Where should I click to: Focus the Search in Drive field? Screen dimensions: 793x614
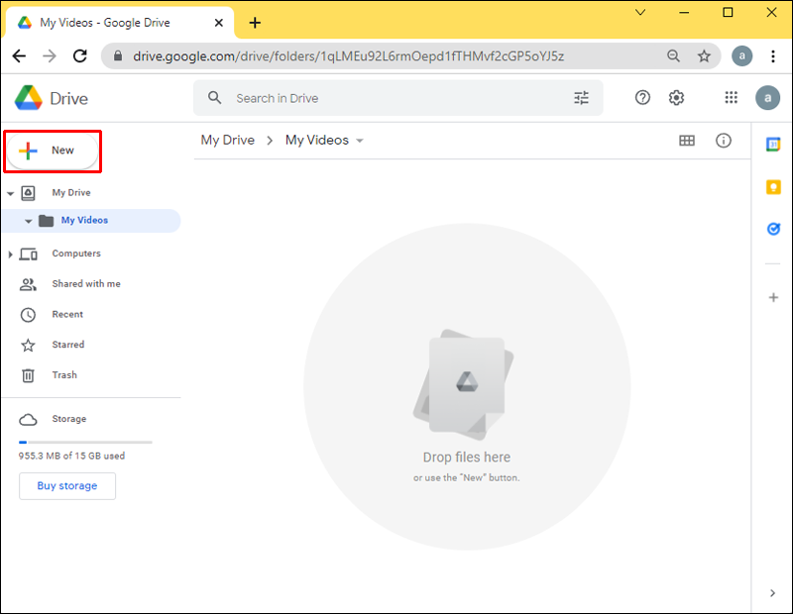coord(396,98)
